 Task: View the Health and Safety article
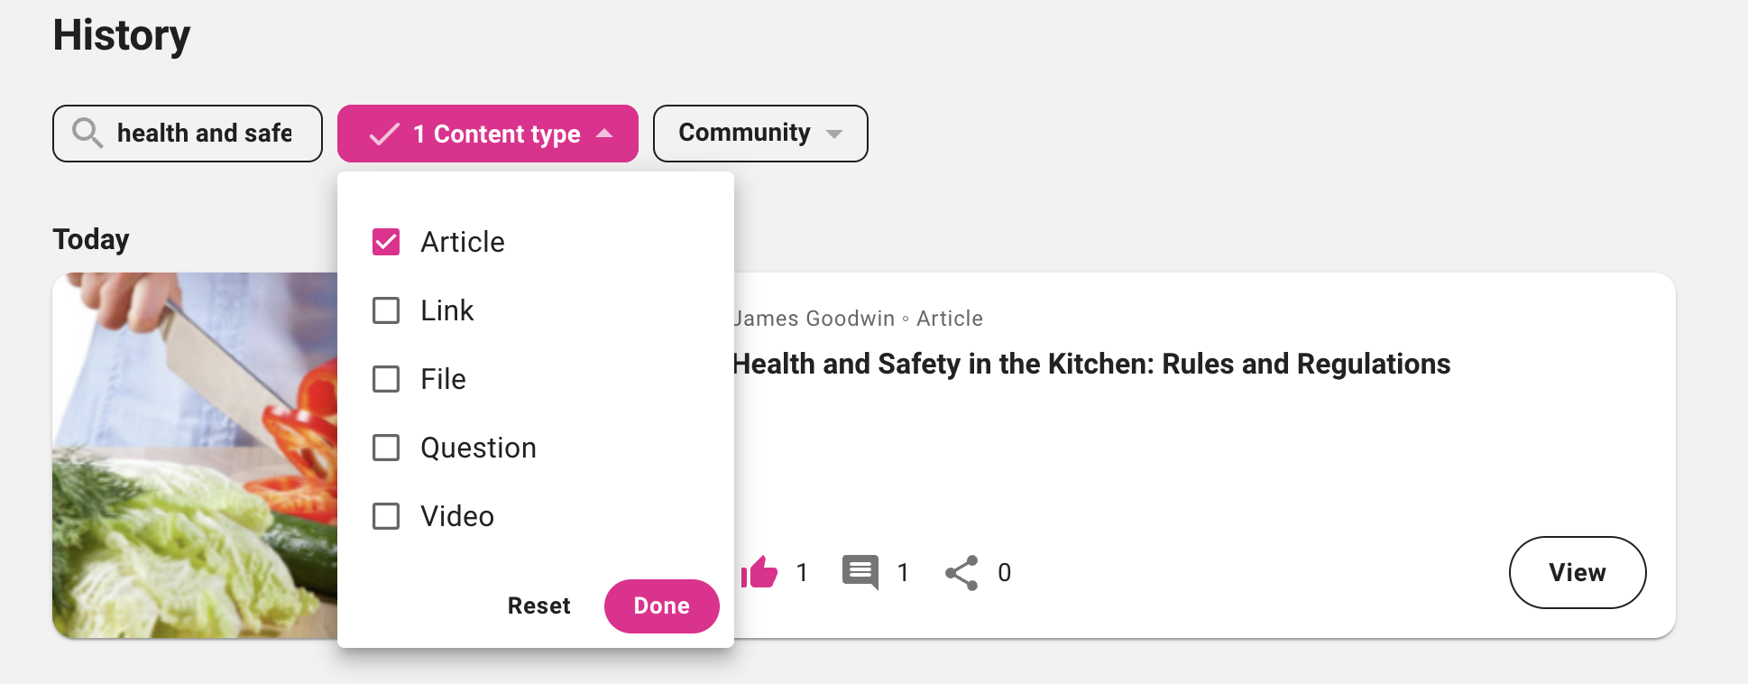pyautogui.click(x=1577, y=573)
